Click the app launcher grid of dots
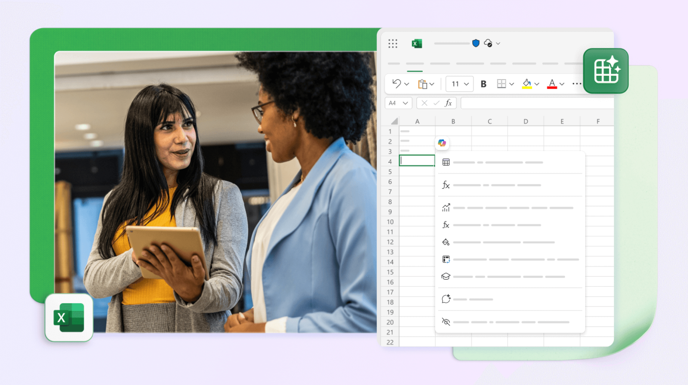The height and width of the screenshot is (385, 688). [x=392, y=43]
